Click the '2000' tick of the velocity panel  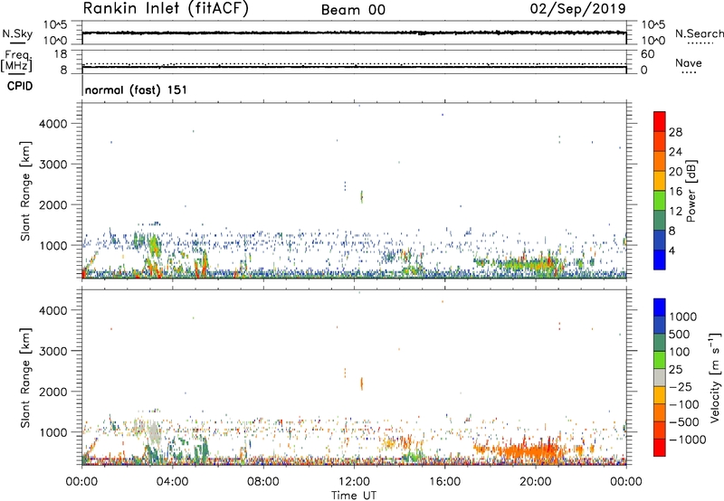53,392
